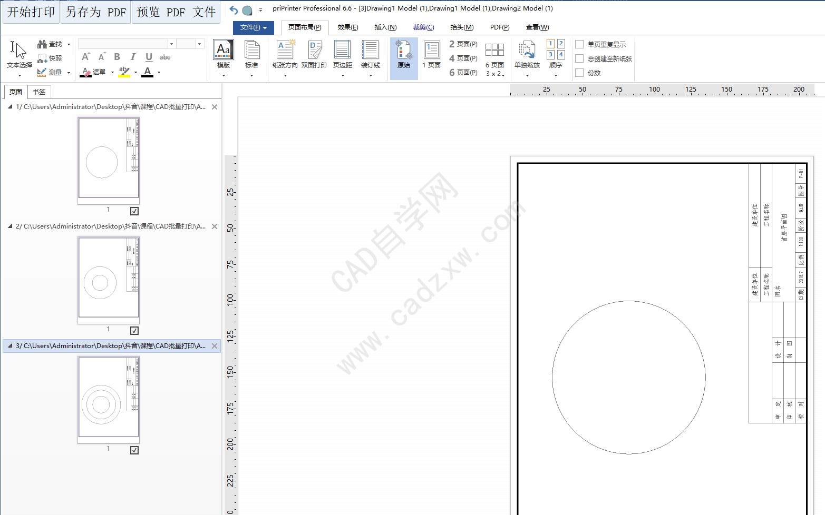Apply strikethrough abc formatting

pos(165,57)
